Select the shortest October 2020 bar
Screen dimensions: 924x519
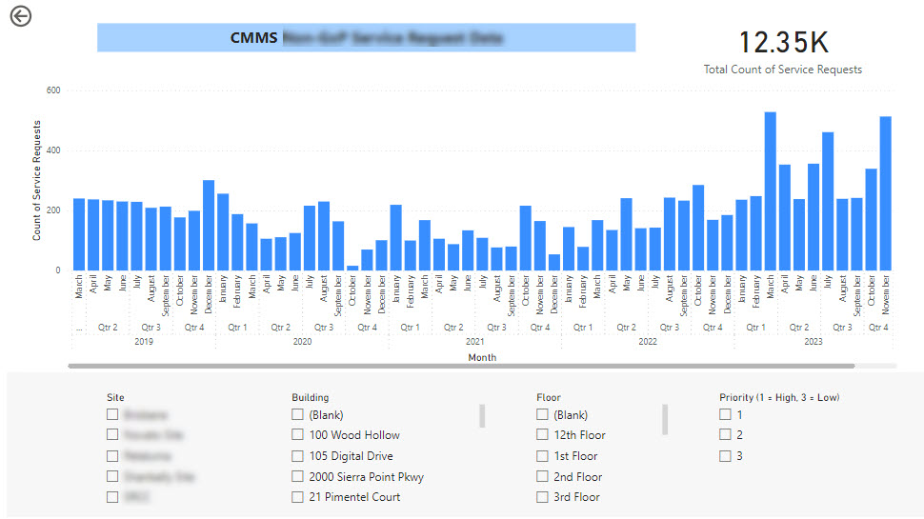tap(352, 268)
